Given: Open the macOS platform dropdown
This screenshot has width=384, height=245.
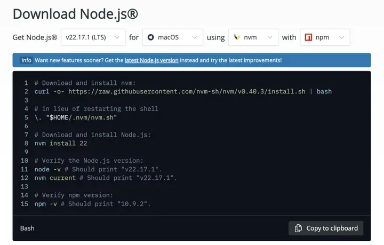Looking at the screenshot, I should pos(173,37).
